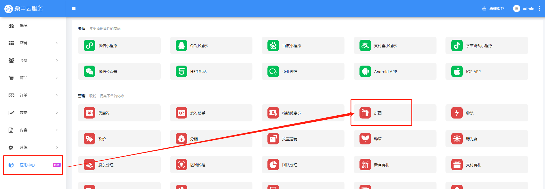545x189 pixels.
Task: Open the 区域代理 icon
Action: [x=181, y=165]
